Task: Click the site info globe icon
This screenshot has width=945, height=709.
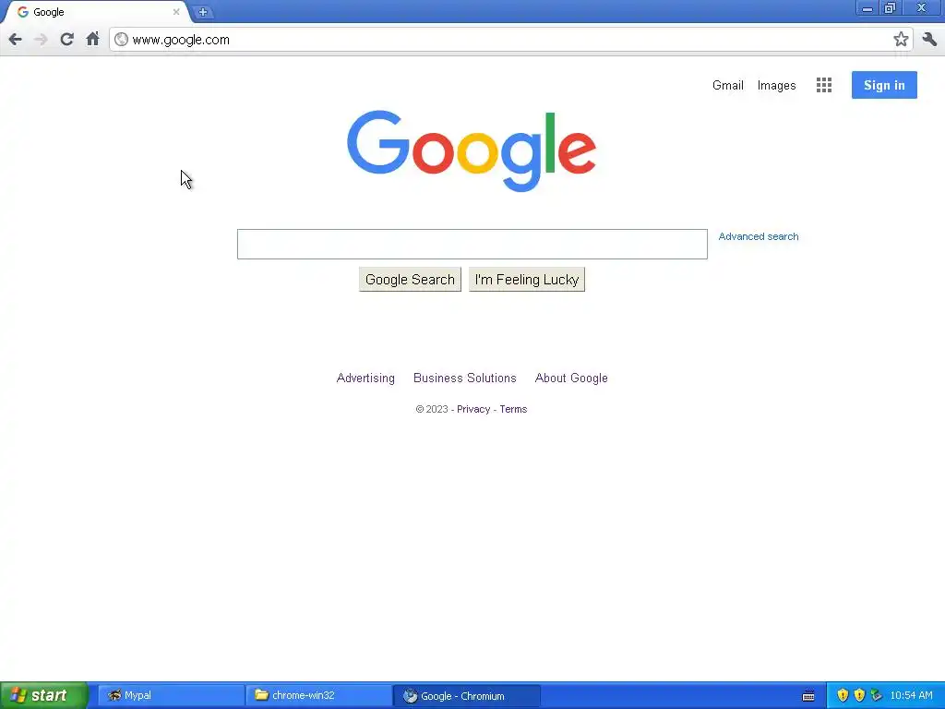Action: pos(121,40)
